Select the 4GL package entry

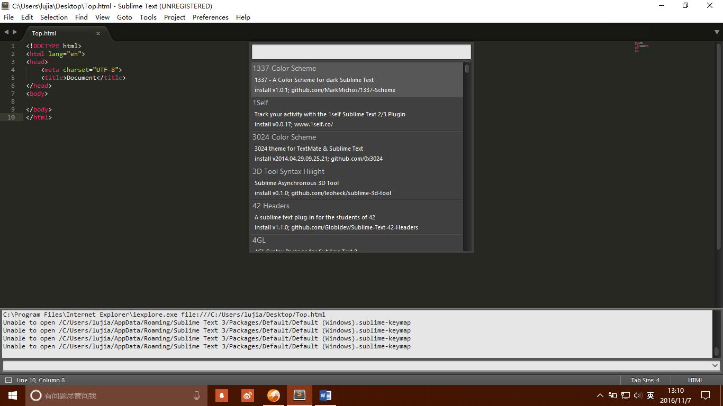(x=357, y=243)
